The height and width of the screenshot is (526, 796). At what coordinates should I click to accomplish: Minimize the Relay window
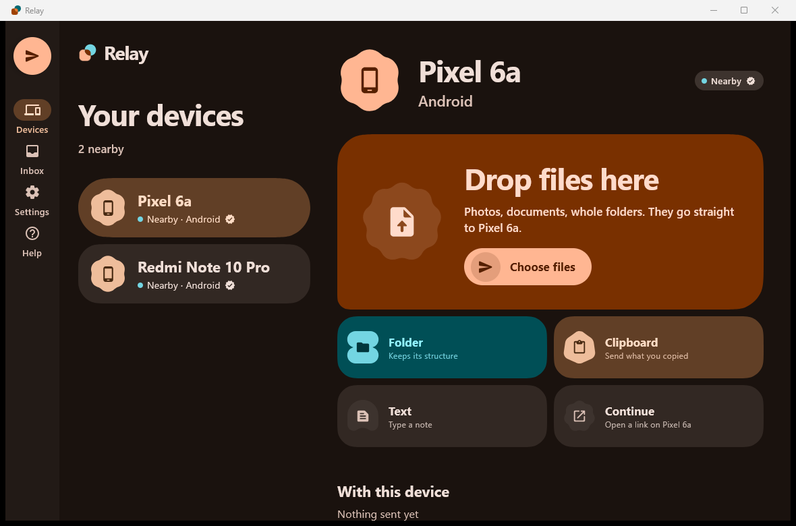(x=713, y=10)
